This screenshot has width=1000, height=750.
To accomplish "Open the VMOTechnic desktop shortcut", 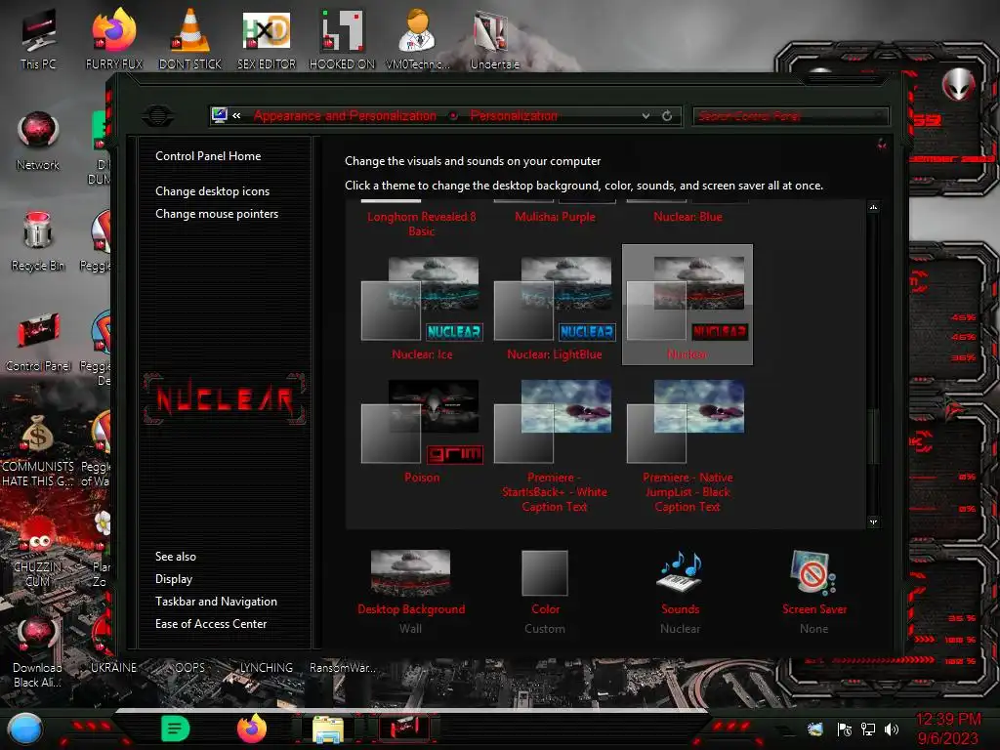I will point(418,38).
